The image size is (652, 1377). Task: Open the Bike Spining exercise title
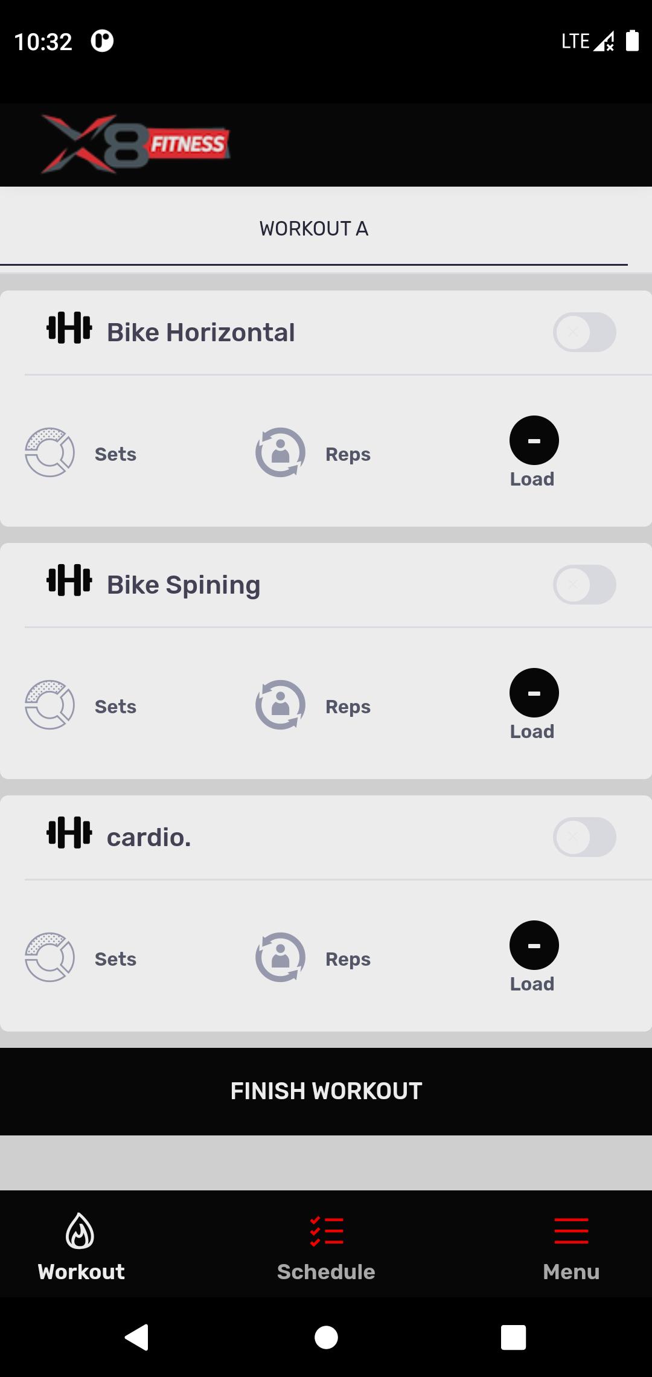pos(184,585)
